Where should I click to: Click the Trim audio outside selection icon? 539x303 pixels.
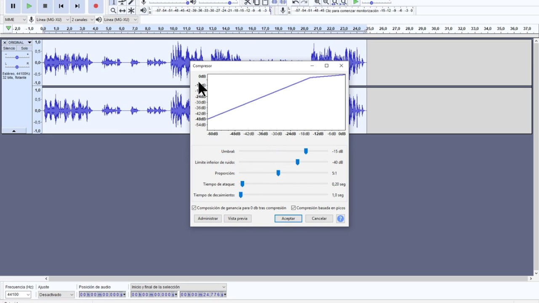274,2
